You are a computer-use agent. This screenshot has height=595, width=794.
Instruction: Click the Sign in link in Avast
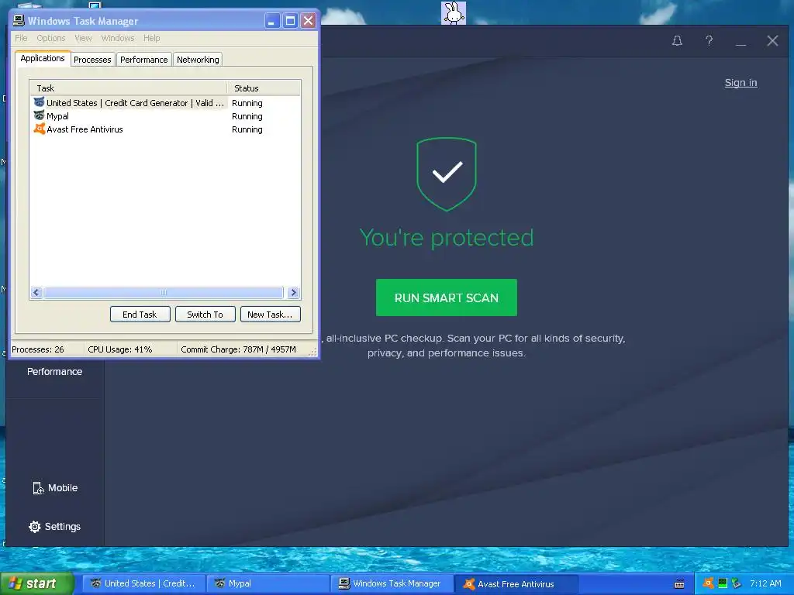point(740,82)
